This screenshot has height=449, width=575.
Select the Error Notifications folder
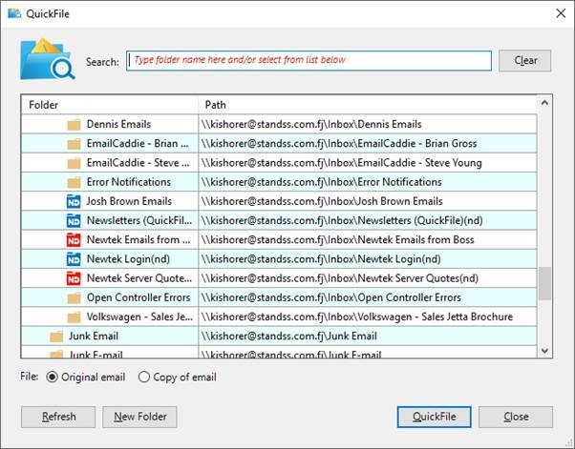pyautogui.click(x=129, y=182)
